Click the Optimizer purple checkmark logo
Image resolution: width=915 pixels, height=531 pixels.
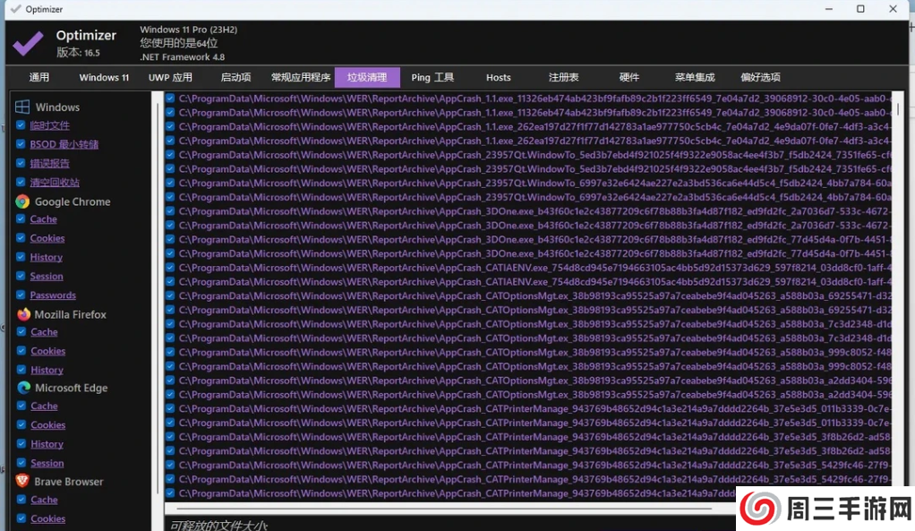point(28,42)
